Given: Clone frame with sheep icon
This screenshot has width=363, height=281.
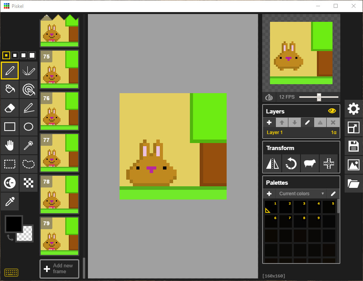Looking at the screenshot, I should pos(310,163).
